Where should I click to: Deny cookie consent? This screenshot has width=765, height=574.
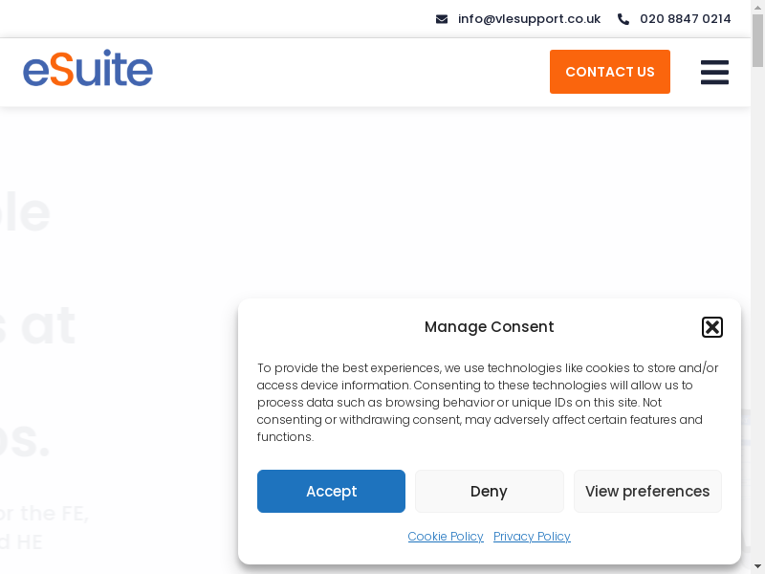(x=489, y=491)
